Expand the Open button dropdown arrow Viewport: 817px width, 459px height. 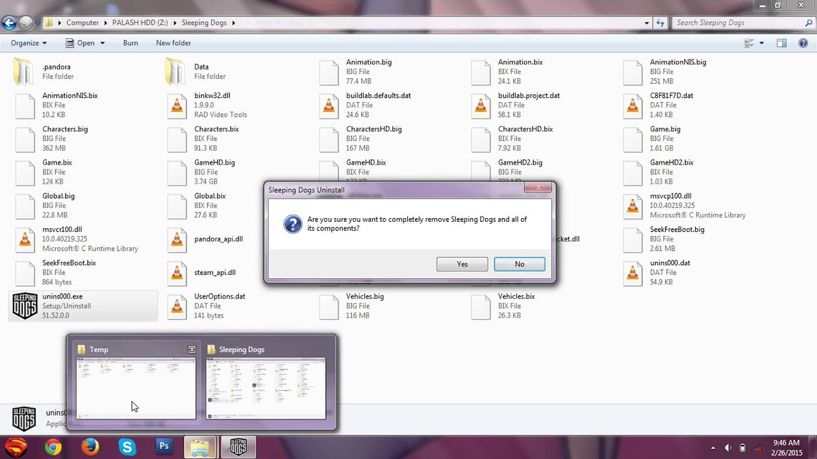click(x=102, y=43)
